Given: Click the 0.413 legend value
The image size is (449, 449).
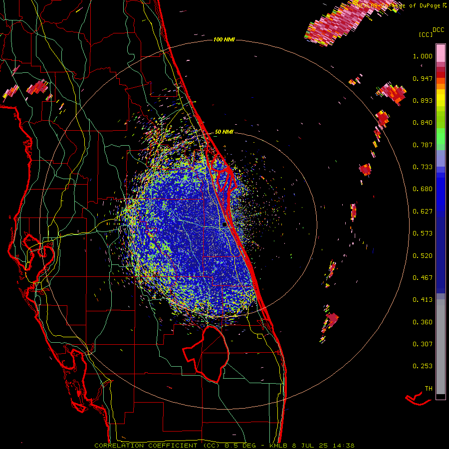Looking at the screenshot, I should (x=423, y=300).
